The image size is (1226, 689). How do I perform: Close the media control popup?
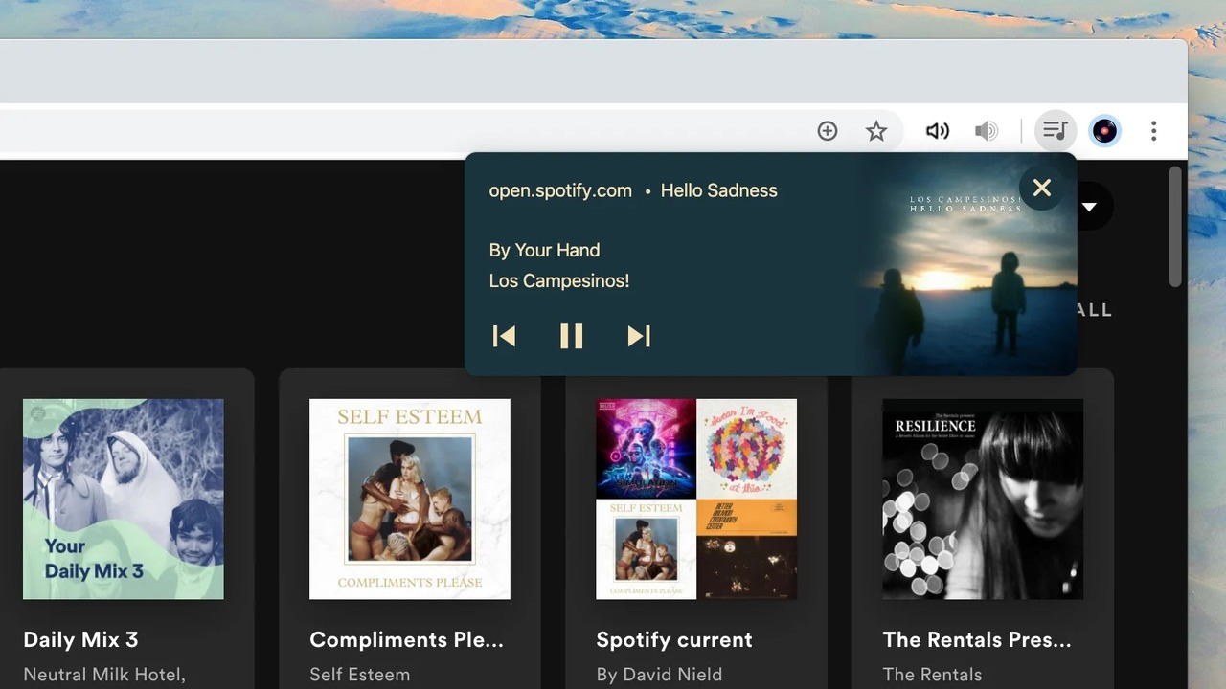tap(1042, 188)
